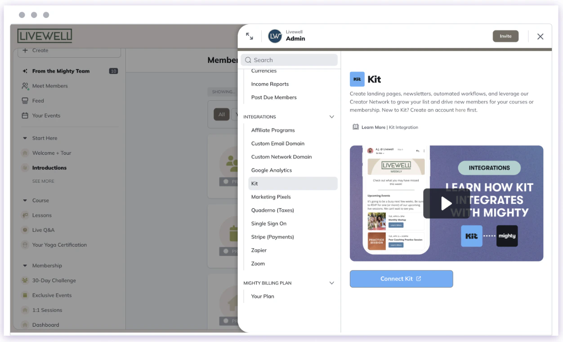Viewport: 563px width, 342px height.
Task: Click the 30-Day Challenge icon
Action: click(25, 280)
